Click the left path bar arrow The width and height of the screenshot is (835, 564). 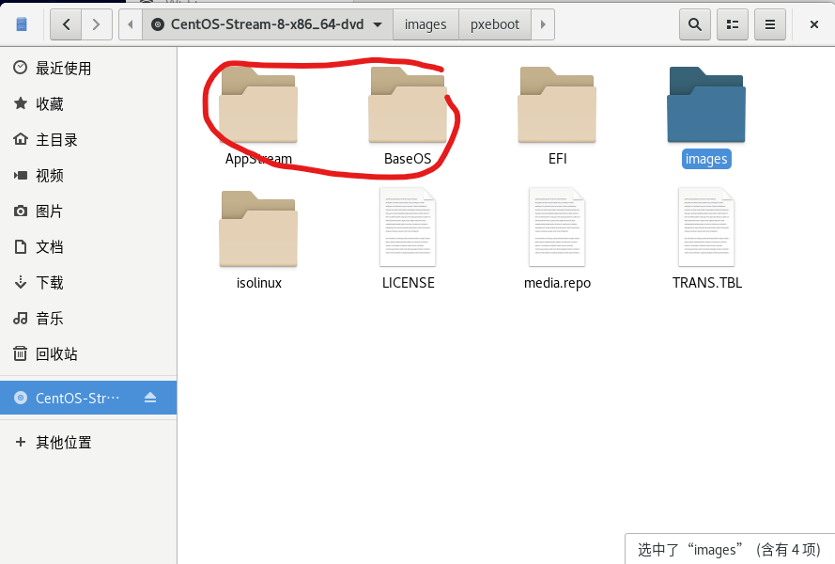pos(131,24)
